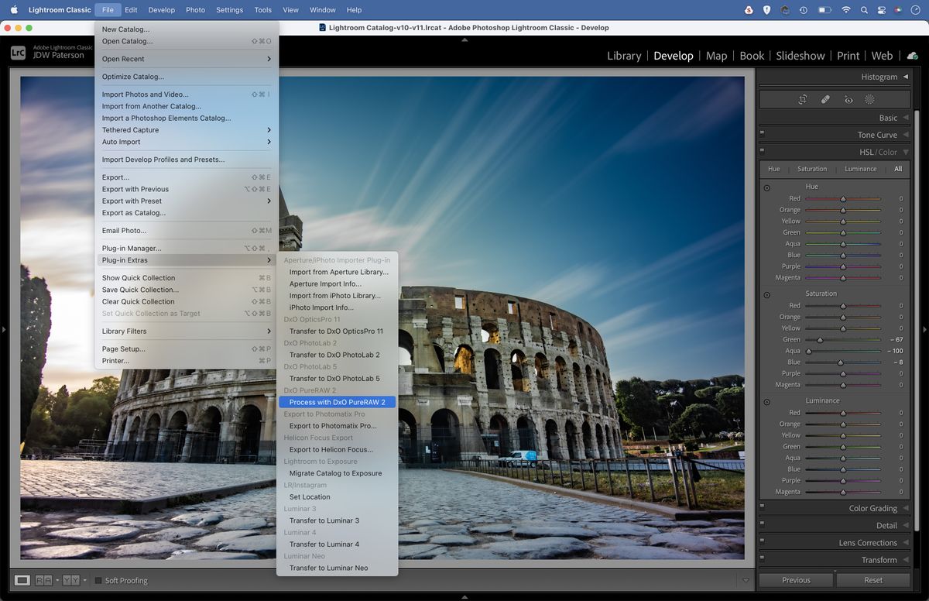Screen dimensions: 929x601
Task: Select the Spot Removal tool
Action: tap(824, 98)
